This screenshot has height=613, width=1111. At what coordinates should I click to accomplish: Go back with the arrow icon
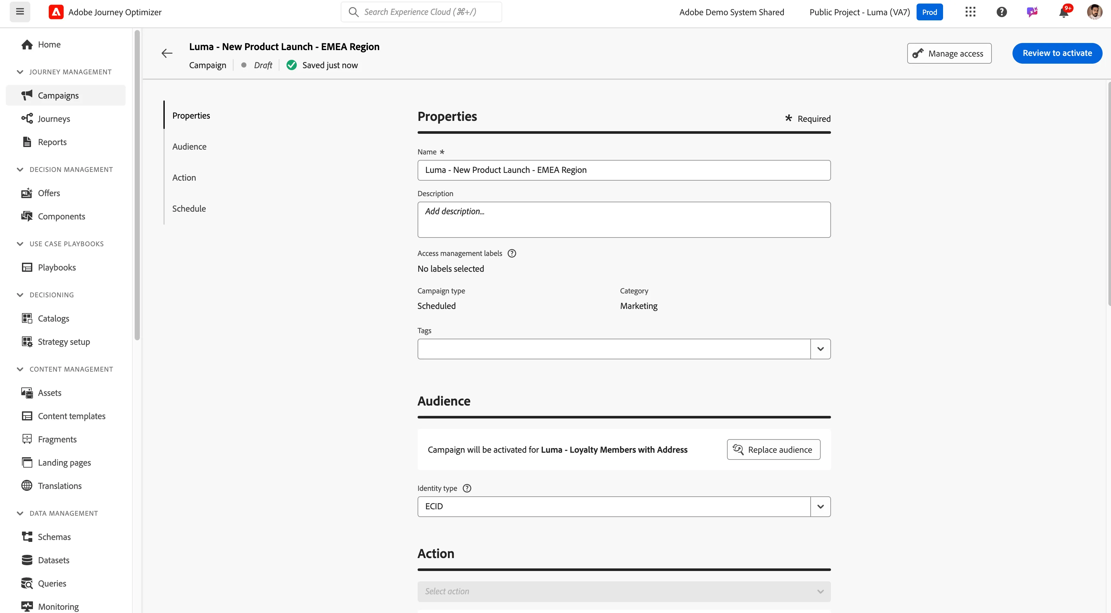167,53
